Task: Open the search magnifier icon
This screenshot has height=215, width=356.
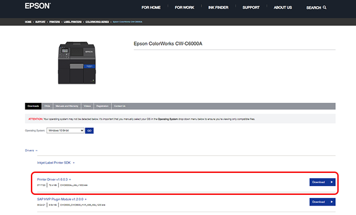Action: pos(325,7)
